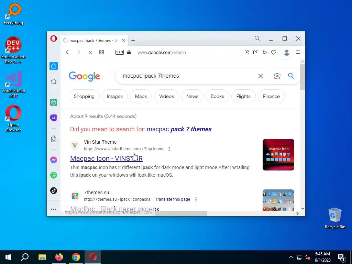352x264 pixels.
Task: Open Easy Setup settings sliders icon
Action: [298, 52]
